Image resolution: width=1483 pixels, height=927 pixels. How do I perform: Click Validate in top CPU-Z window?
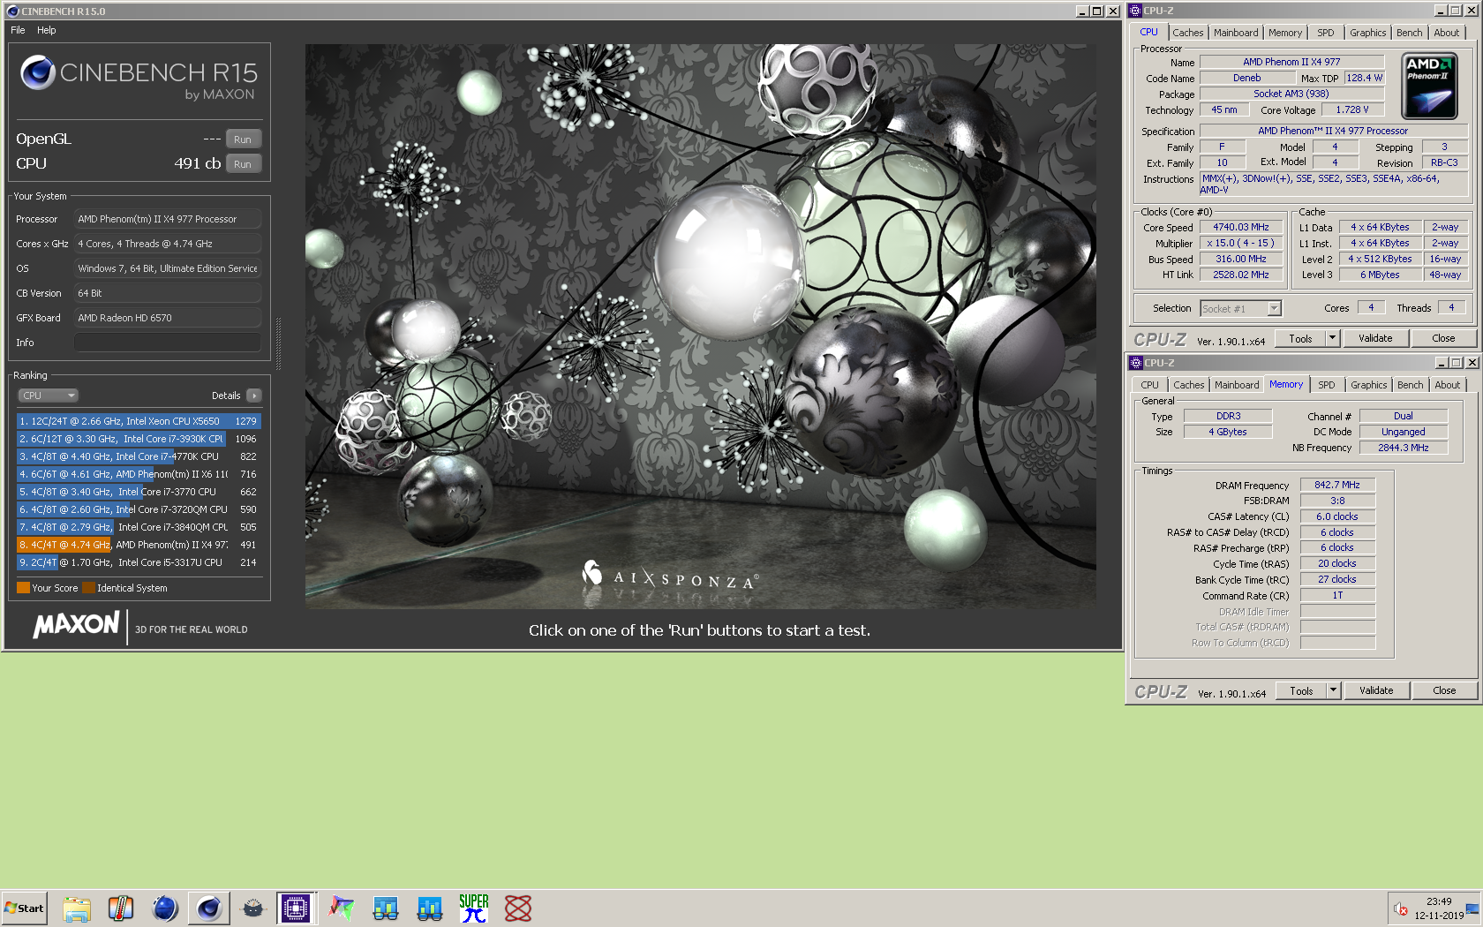(x=1375, y=338)
